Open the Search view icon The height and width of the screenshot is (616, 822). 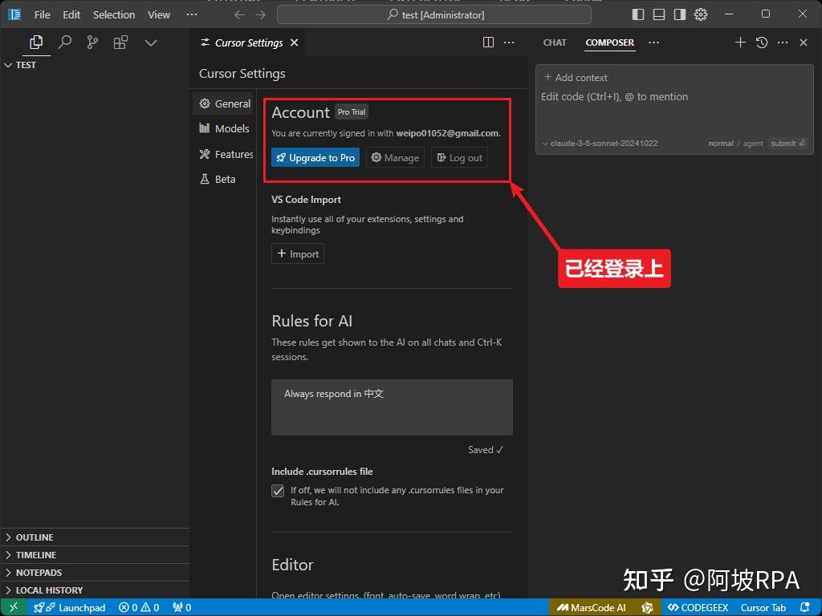[65, 43]
